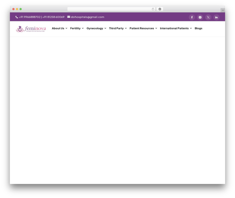Click the phone handset icon
The width and height of the screenshot is (235, 198).
17,17
